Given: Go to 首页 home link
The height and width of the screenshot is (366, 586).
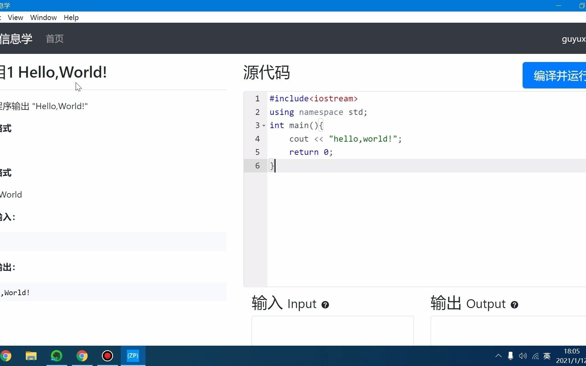Looking at the screenshot, I should (55, 39).
